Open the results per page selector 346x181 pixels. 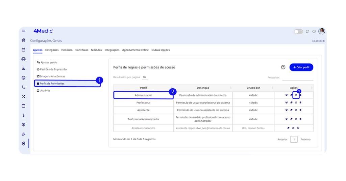click(144, 77)
